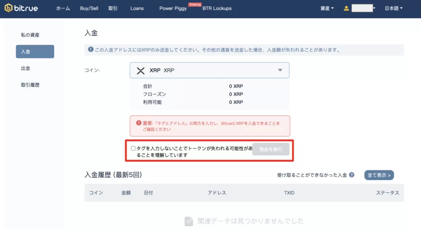
Task: Click the XRP-only deposit notice text
Action: coord(217,50)
